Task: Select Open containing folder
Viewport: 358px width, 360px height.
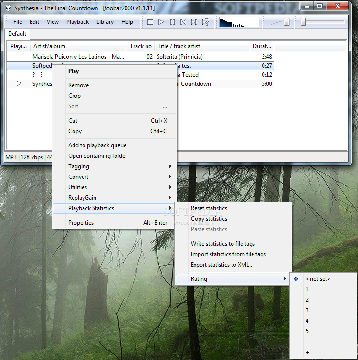Action: click(114, 156)
